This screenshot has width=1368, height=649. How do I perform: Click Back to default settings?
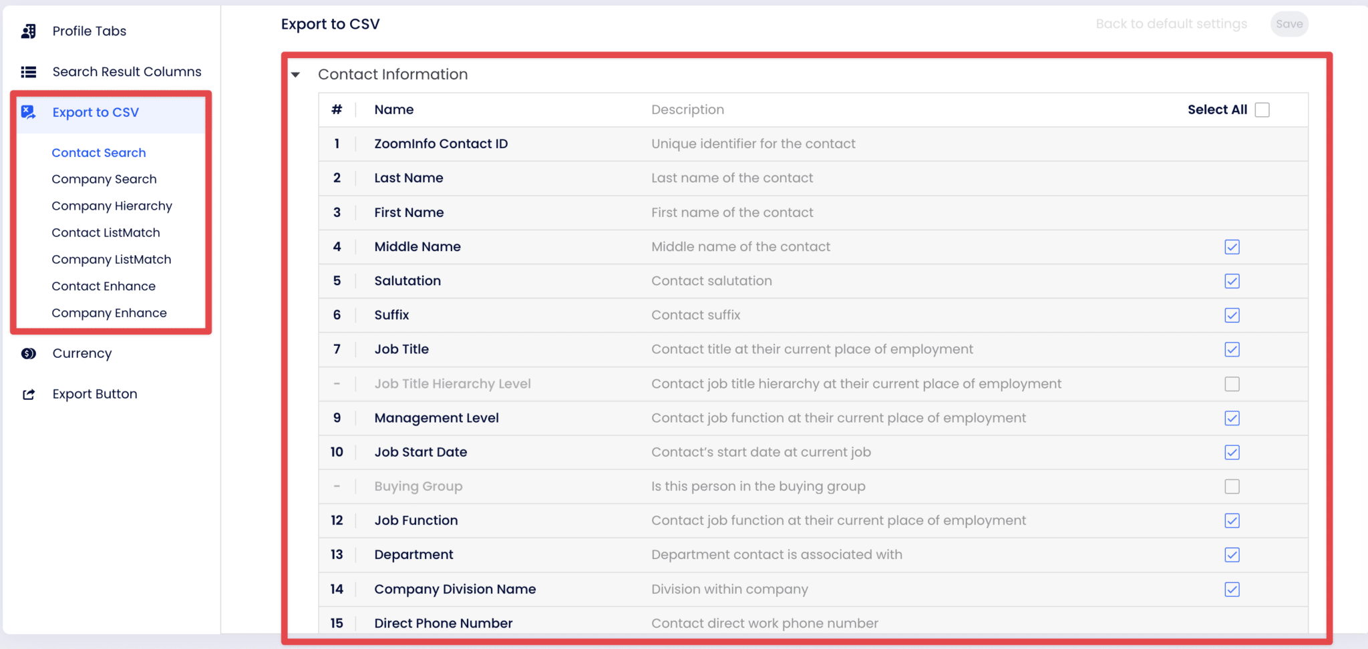(x=1171, y=24)
